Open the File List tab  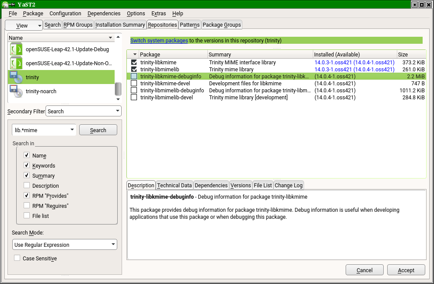pos(262,186)
